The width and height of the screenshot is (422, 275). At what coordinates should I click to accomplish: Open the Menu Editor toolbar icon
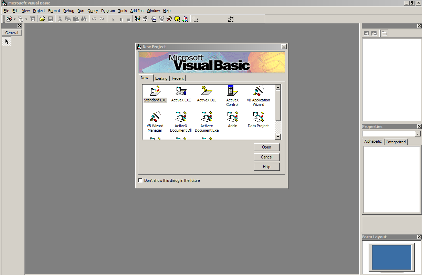point(32,19)
